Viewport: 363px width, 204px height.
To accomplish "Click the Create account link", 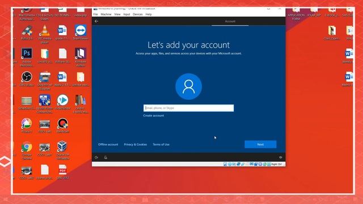I will coord(154,116).
